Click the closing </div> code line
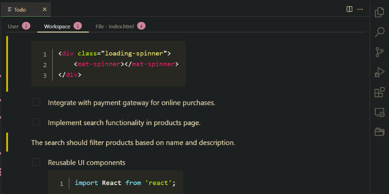This screenshot has height=194, width=389. pos(69,75)
